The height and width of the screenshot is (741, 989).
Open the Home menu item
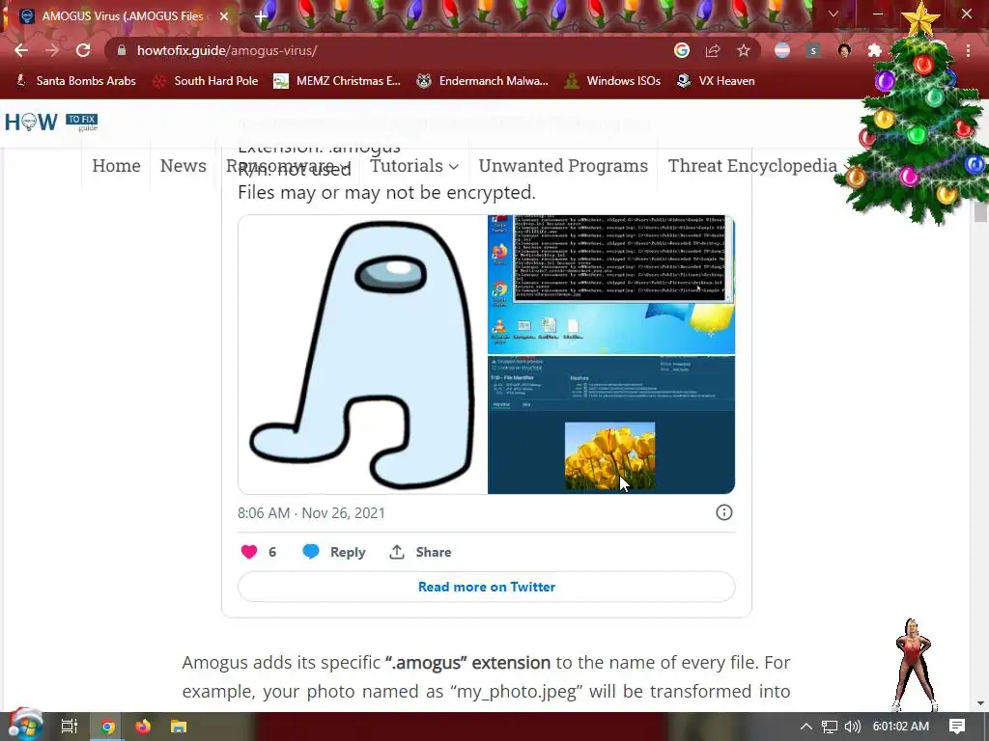tap(116, 166)
